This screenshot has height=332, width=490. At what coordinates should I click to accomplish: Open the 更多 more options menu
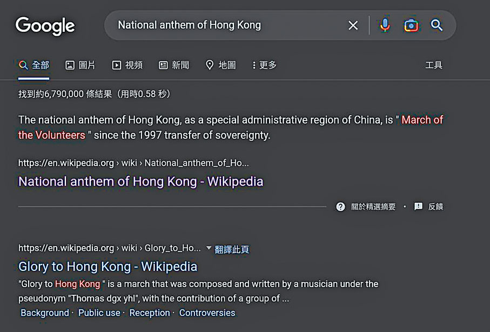pos(264,65)
